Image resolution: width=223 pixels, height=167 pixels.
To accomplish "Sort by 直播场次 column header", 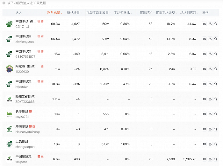I will (x=146, y=13).
